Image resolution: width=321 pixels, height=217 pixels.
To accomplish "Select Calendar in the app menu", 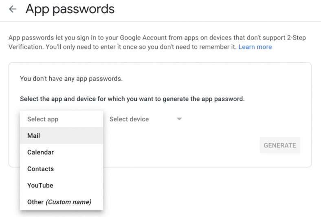I will pyautogui.click(x=40, y=152).
